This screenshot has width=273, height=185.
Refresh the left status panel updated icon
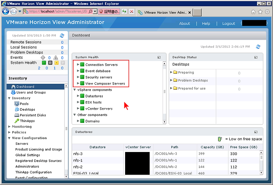click(62, 36)
